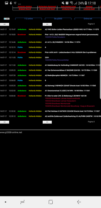Tap the gallery image status bar icon

point(6,3)
